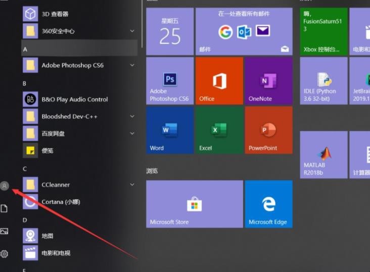Image resolution: width=370 pixels, height=272 pixels.
Task: Expand the Adobe Photoshop CS6 folder chevron
Action: [x=132, y=65]
